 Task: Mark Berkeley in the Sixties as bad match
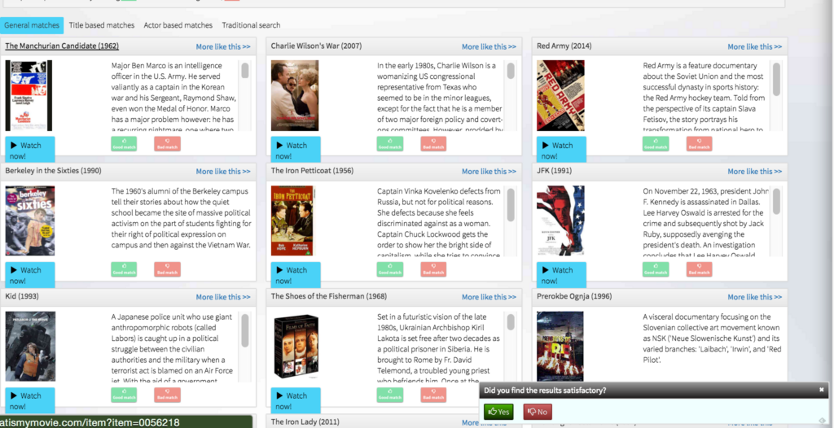167,269
